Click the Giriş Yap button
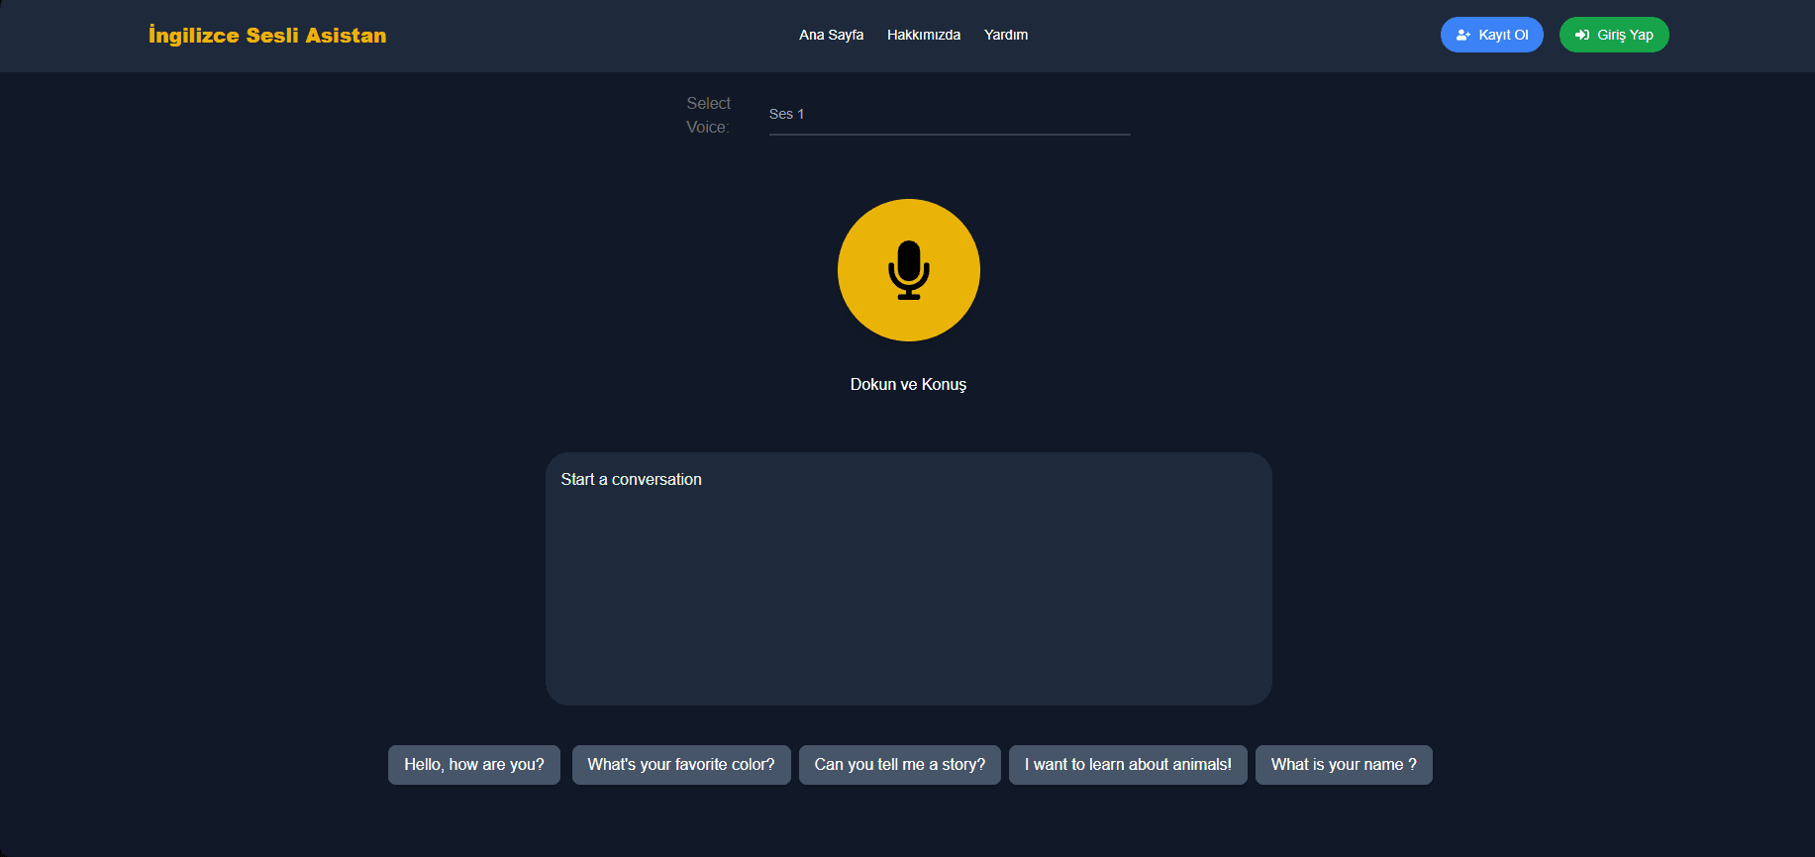 click(1613, 35)
